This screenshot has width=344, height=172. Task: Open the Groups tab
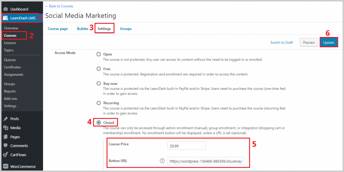(126, 29)
